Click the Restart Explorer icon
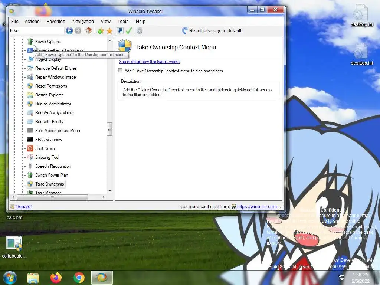Image resolution: width=380 pixels, height=285 pixels. [30, 95]
